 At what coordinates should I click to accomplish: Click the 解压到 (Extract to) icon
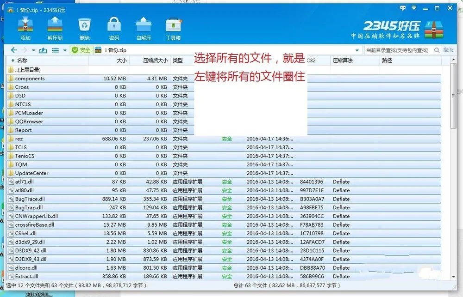(x=56, y=25)
